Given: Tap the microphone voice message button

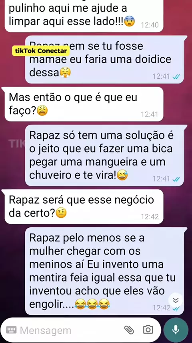Looking at the screenshot, I should [x=176, y=330].
